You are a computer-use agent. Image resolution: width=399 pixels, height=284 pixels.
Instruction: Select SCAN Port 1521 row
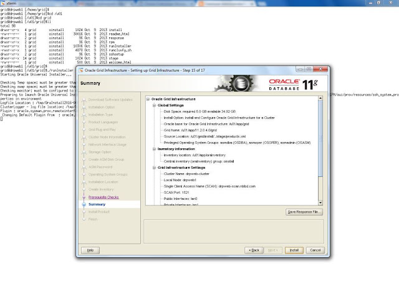[x=176, y=192]
